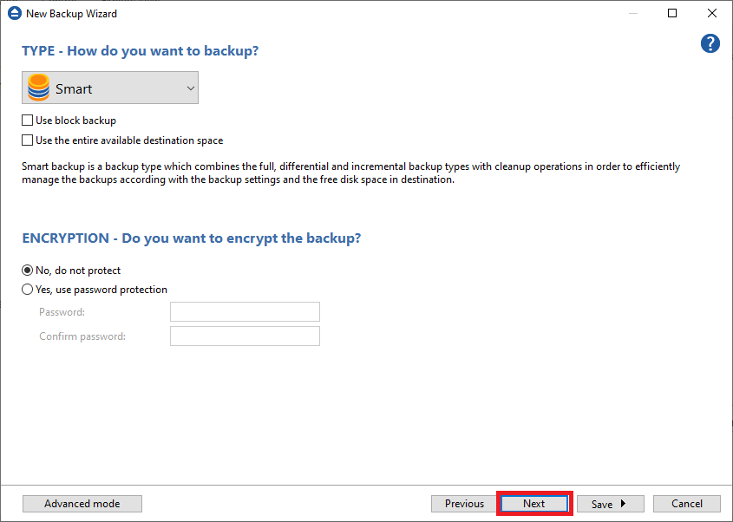Image resolution: width=733 pixels, height=522 pixels.
Task: Enable the Use block backup checkbox
Action: tap(28, 121)
